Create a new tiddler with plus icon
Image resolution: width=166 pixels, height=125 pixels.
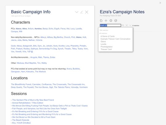pos(106,20)
